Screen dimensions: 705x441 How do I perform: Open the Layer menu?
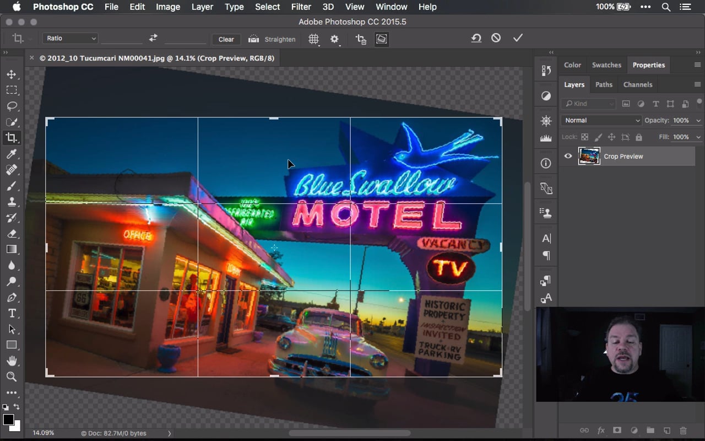click(202, 7)
